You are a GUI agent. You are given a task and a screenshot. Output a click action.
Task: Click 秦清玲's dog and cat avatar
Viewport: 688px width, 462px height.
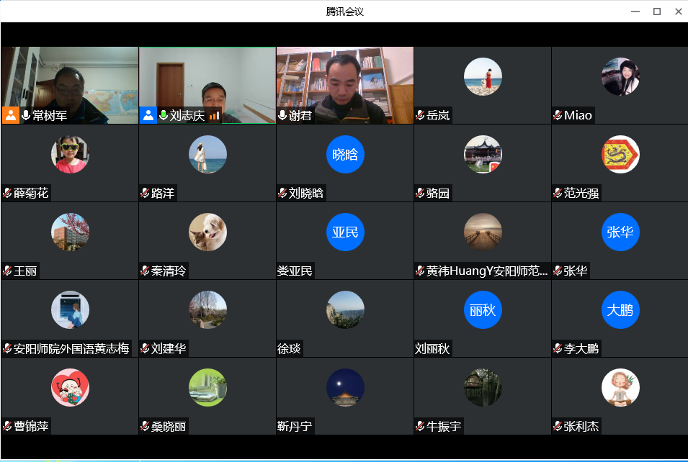click(x=207, y=232)
